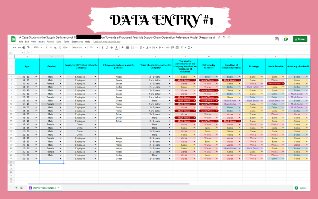Open the text color picker
This screenshot has height=199, width=318.
click(x=116, y=47)
